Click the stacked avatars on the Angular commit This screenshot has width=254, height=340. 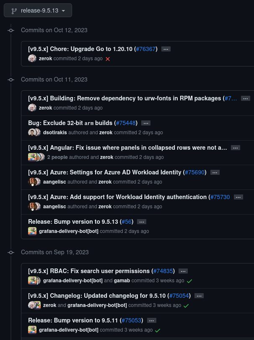[x=35, y=157]
